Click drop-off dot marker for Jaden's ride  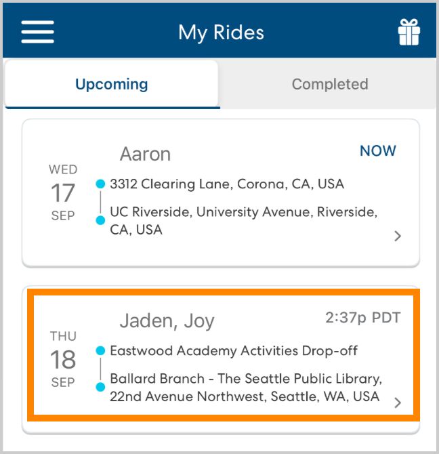100,387
